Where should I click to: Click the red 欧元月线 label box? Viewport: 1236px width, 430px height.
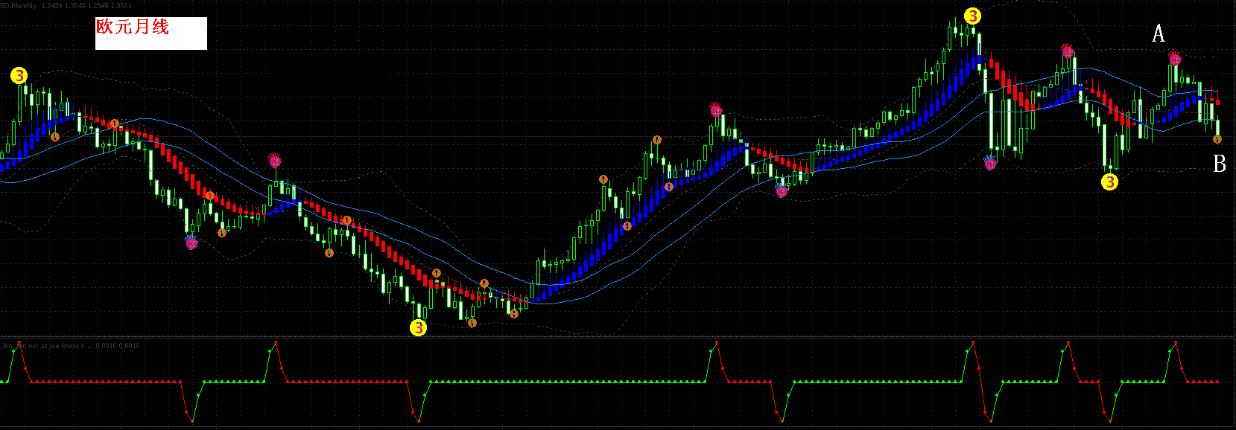click(x=150, y=33)
